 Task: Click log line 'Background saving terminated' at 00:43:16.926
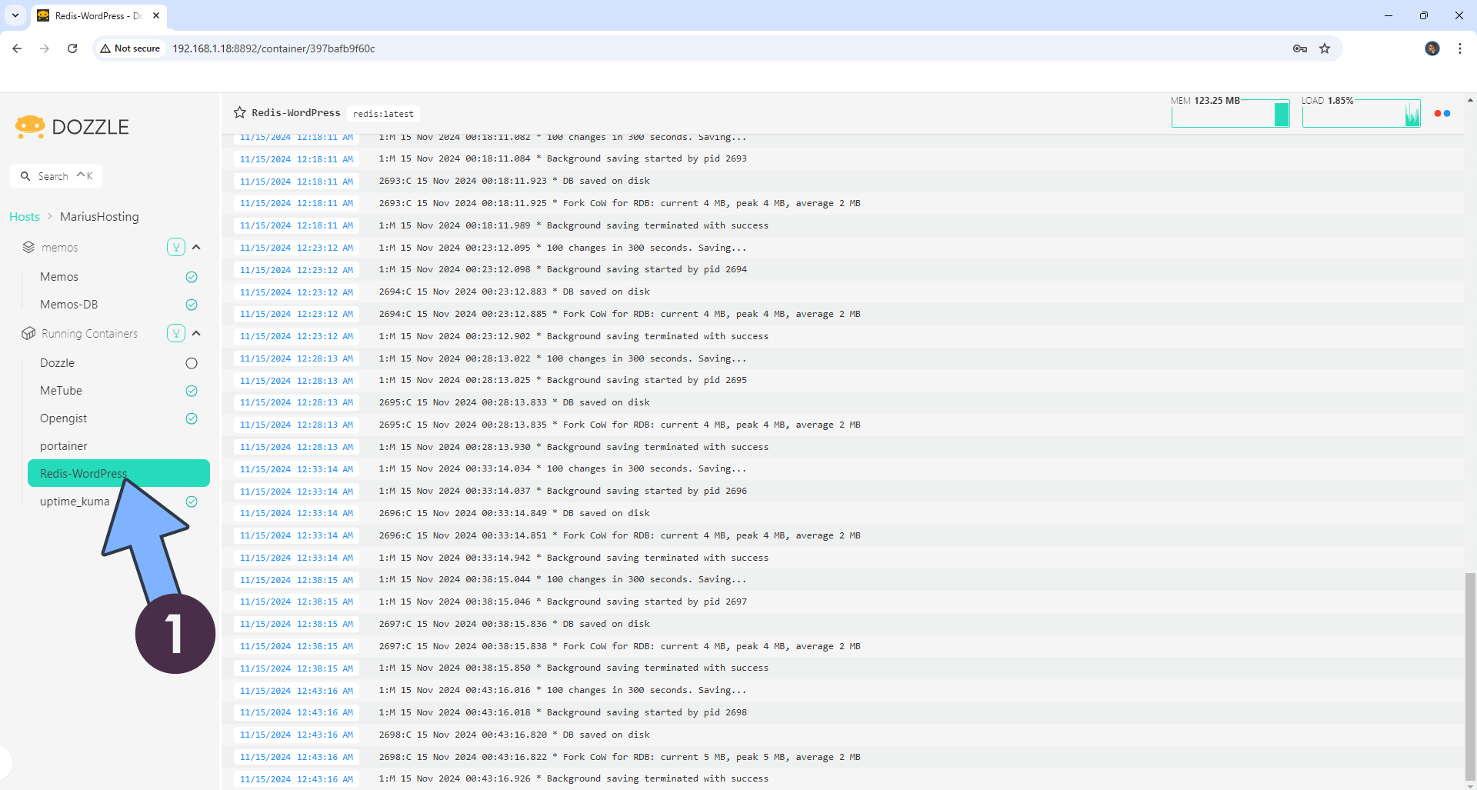tap(574, 778)
